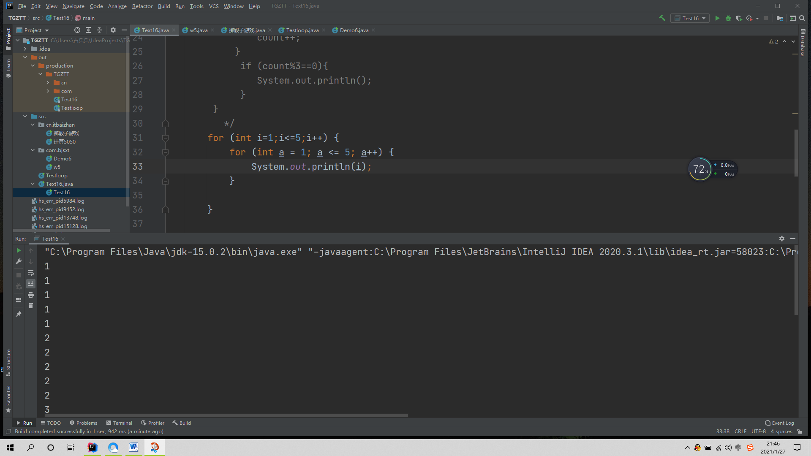Toggle scroll to end in Run console
Viewport: 811px width, 456px height.
point(31,284)
